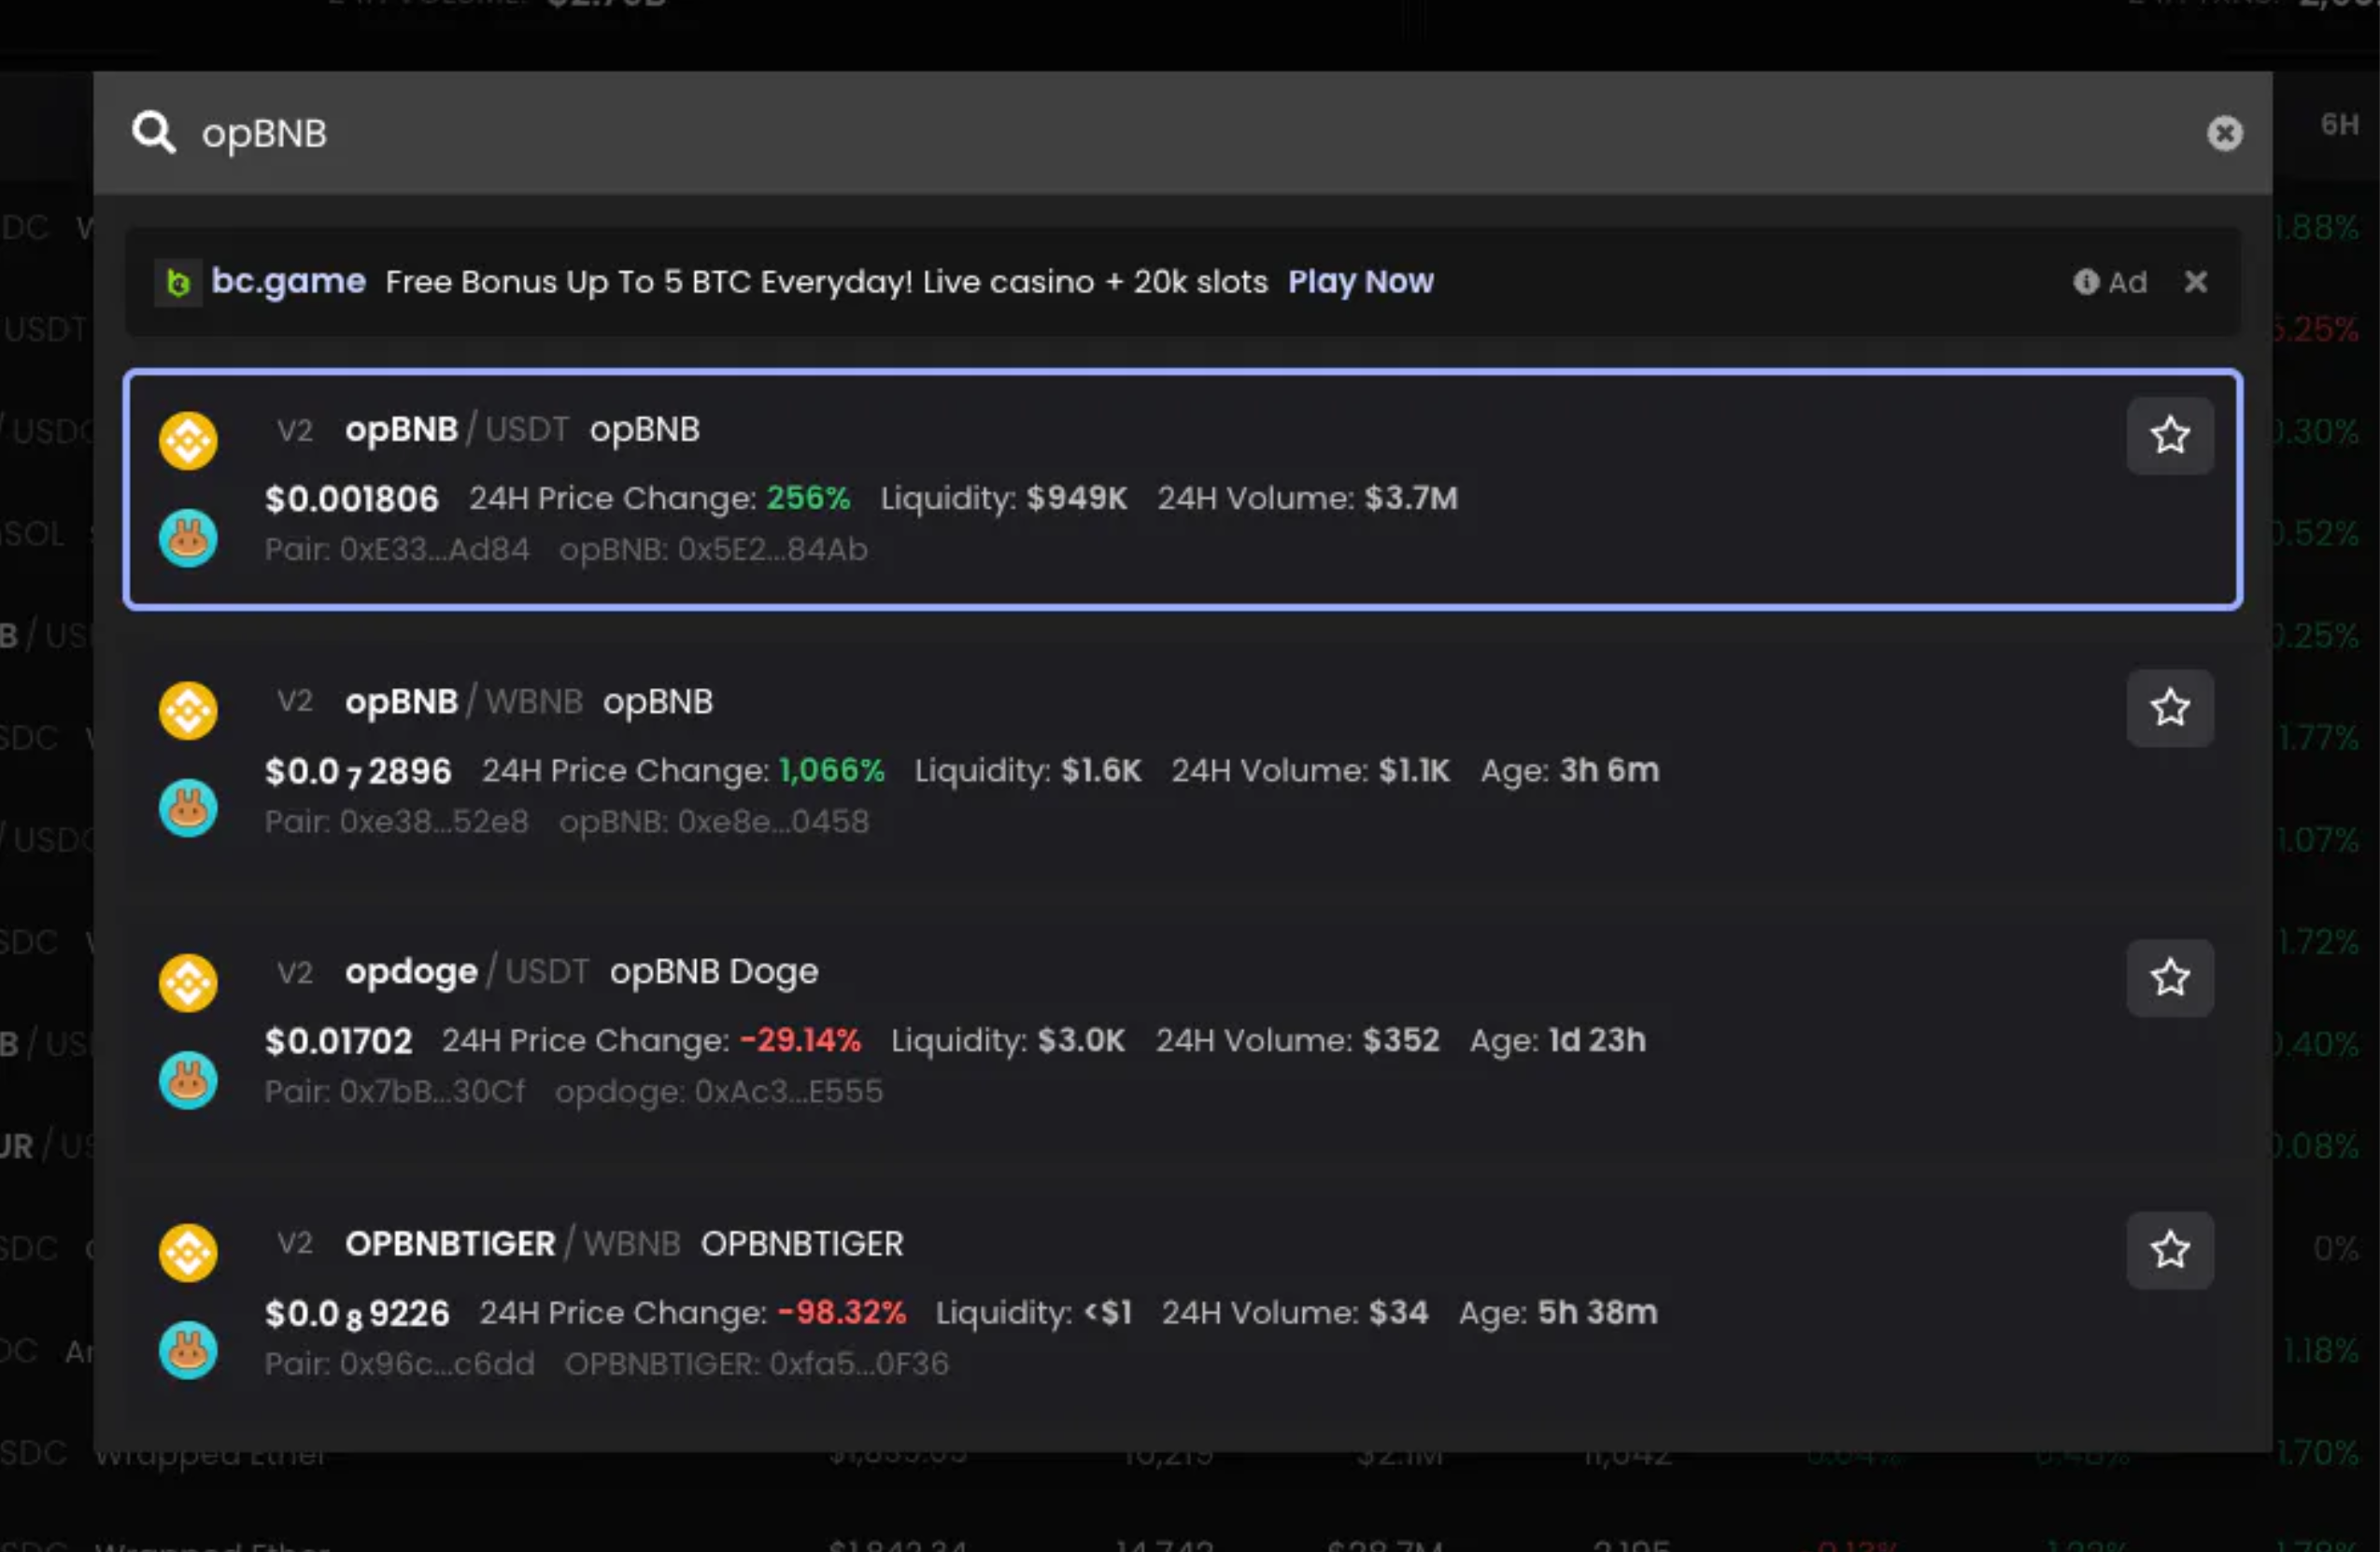Click pair address 0xe38...52e8

click(434, 821)
